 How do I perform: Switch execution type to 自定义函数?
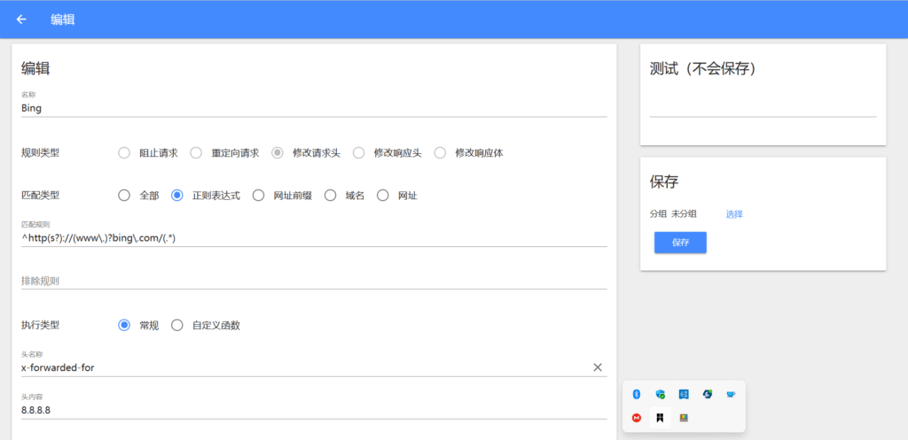[x=177, y=325]
